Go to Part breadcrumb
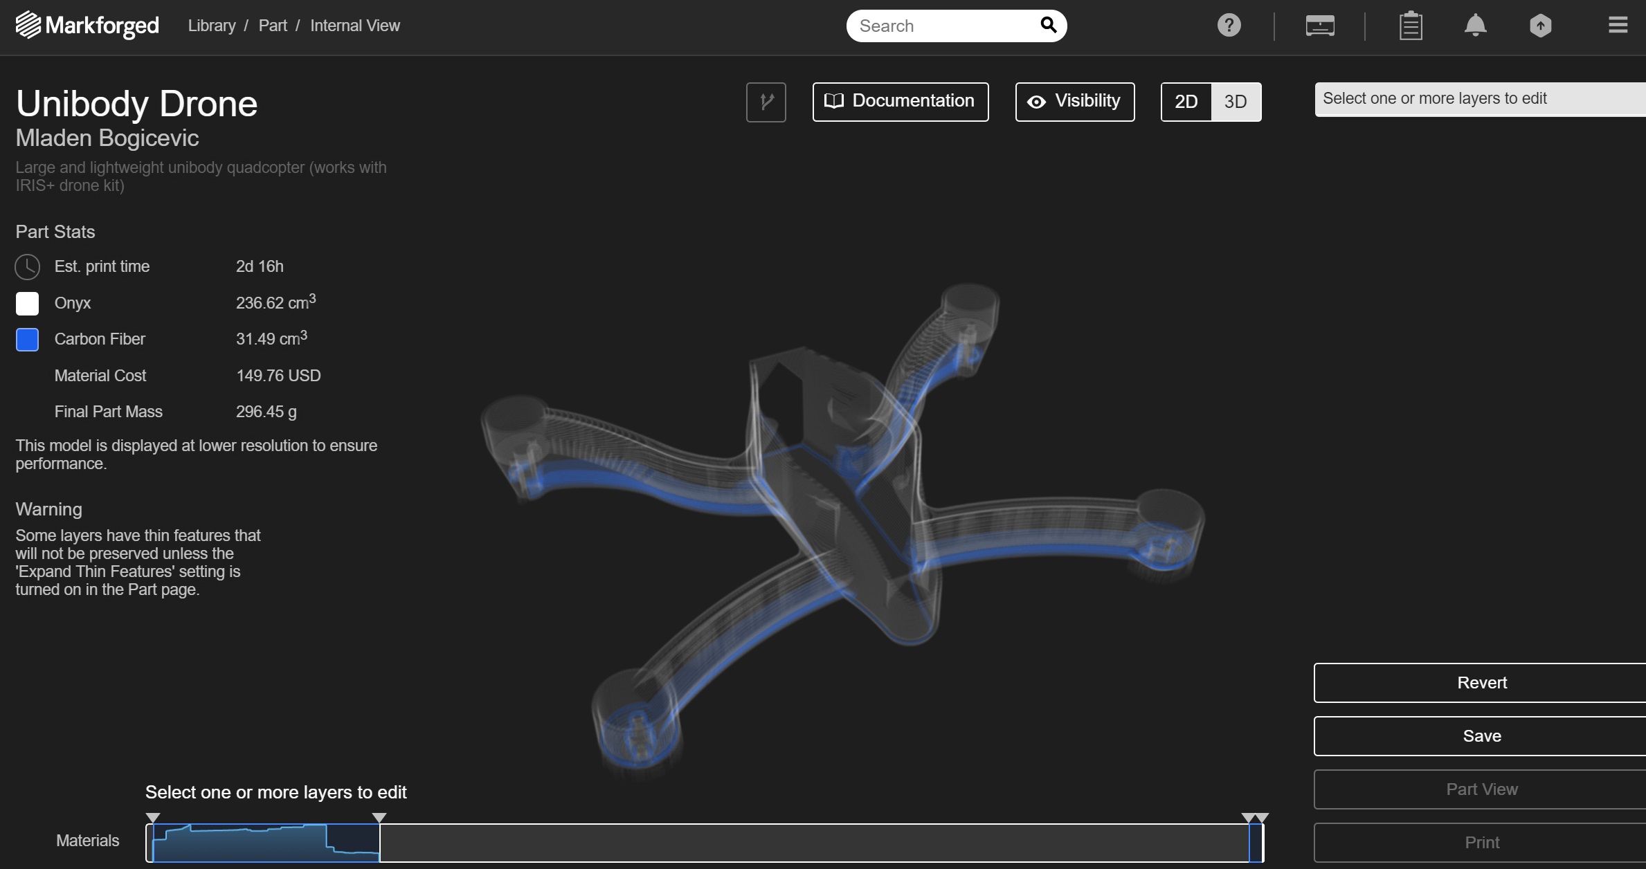The image size is (1646, 869). 273,26
